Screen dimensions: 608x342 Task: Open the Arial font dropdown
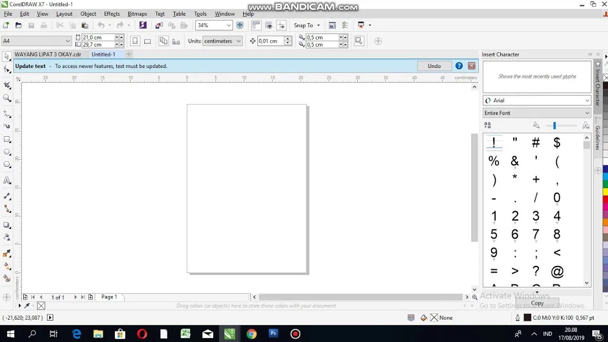point(587,100)
